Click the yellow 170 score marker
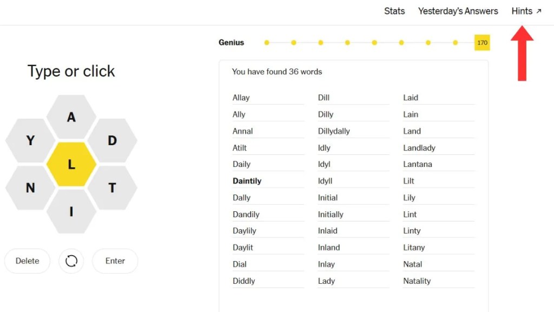Viewport: 554px width, 312px height. (482, 42)
